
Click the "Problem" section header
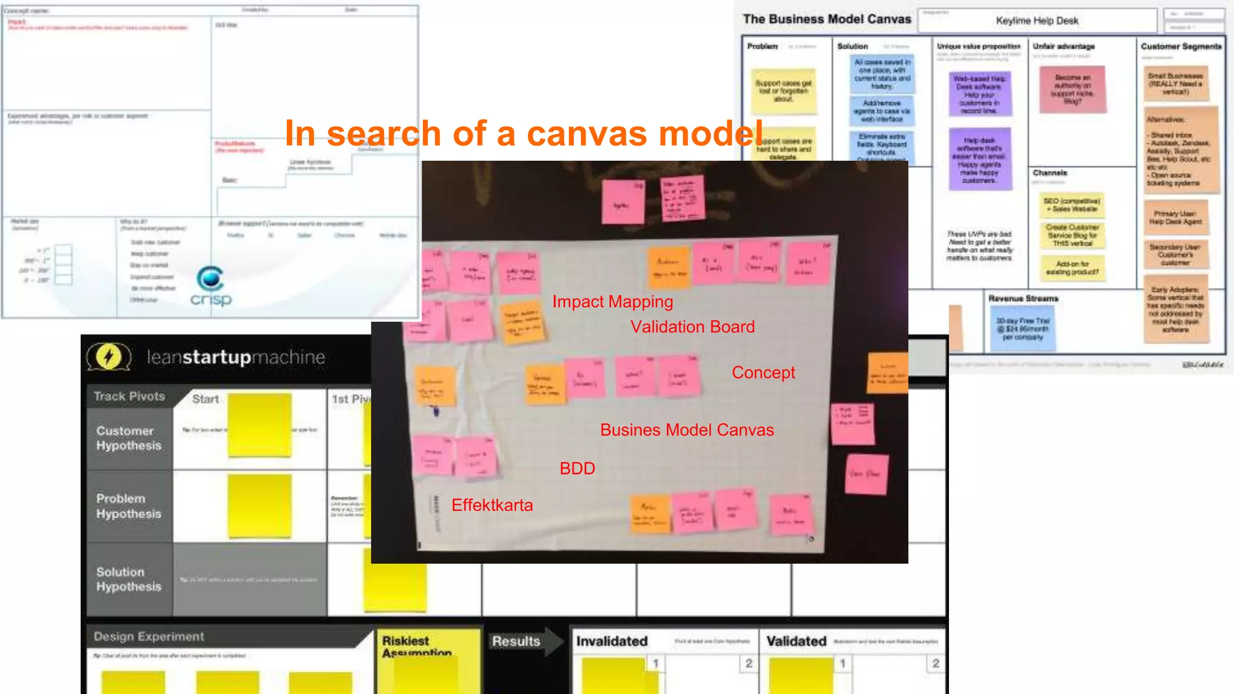click(762, 46)
